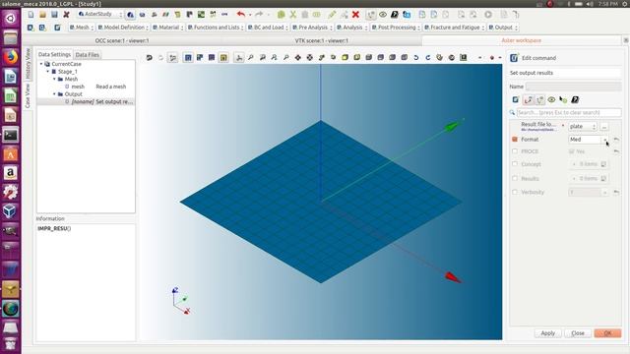
Task: Open the Format dropdown showing Med
Action: tap(589, 140)
